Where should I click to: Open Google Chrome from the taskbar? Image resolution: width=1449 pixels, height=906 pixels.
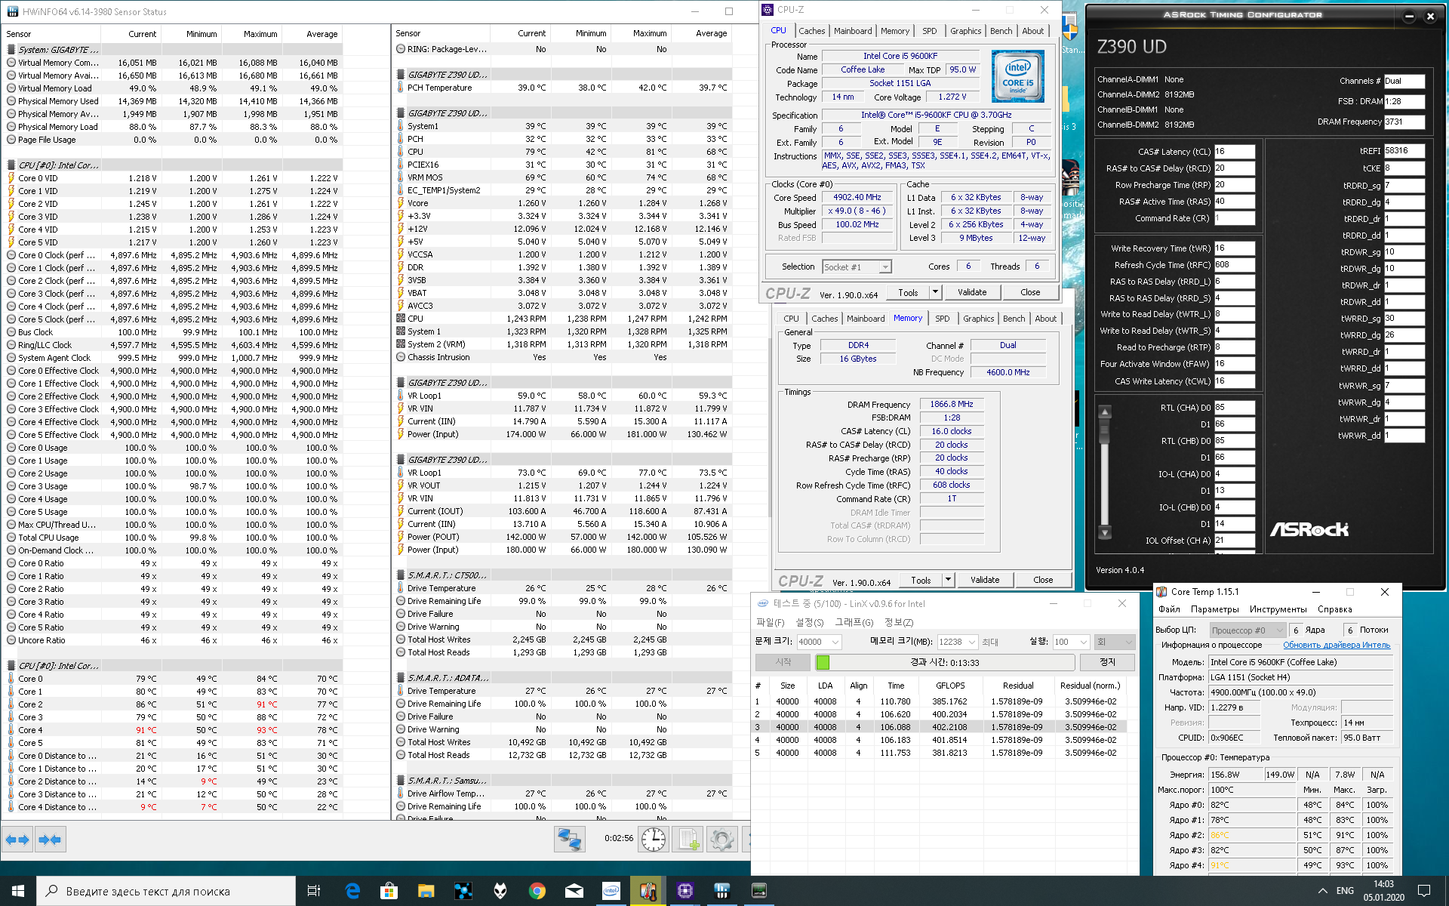point(537,891)
